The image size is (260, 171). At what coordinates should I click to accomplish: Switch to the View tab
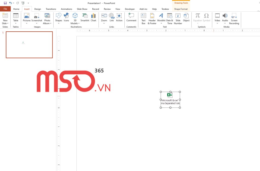(118, 9)
